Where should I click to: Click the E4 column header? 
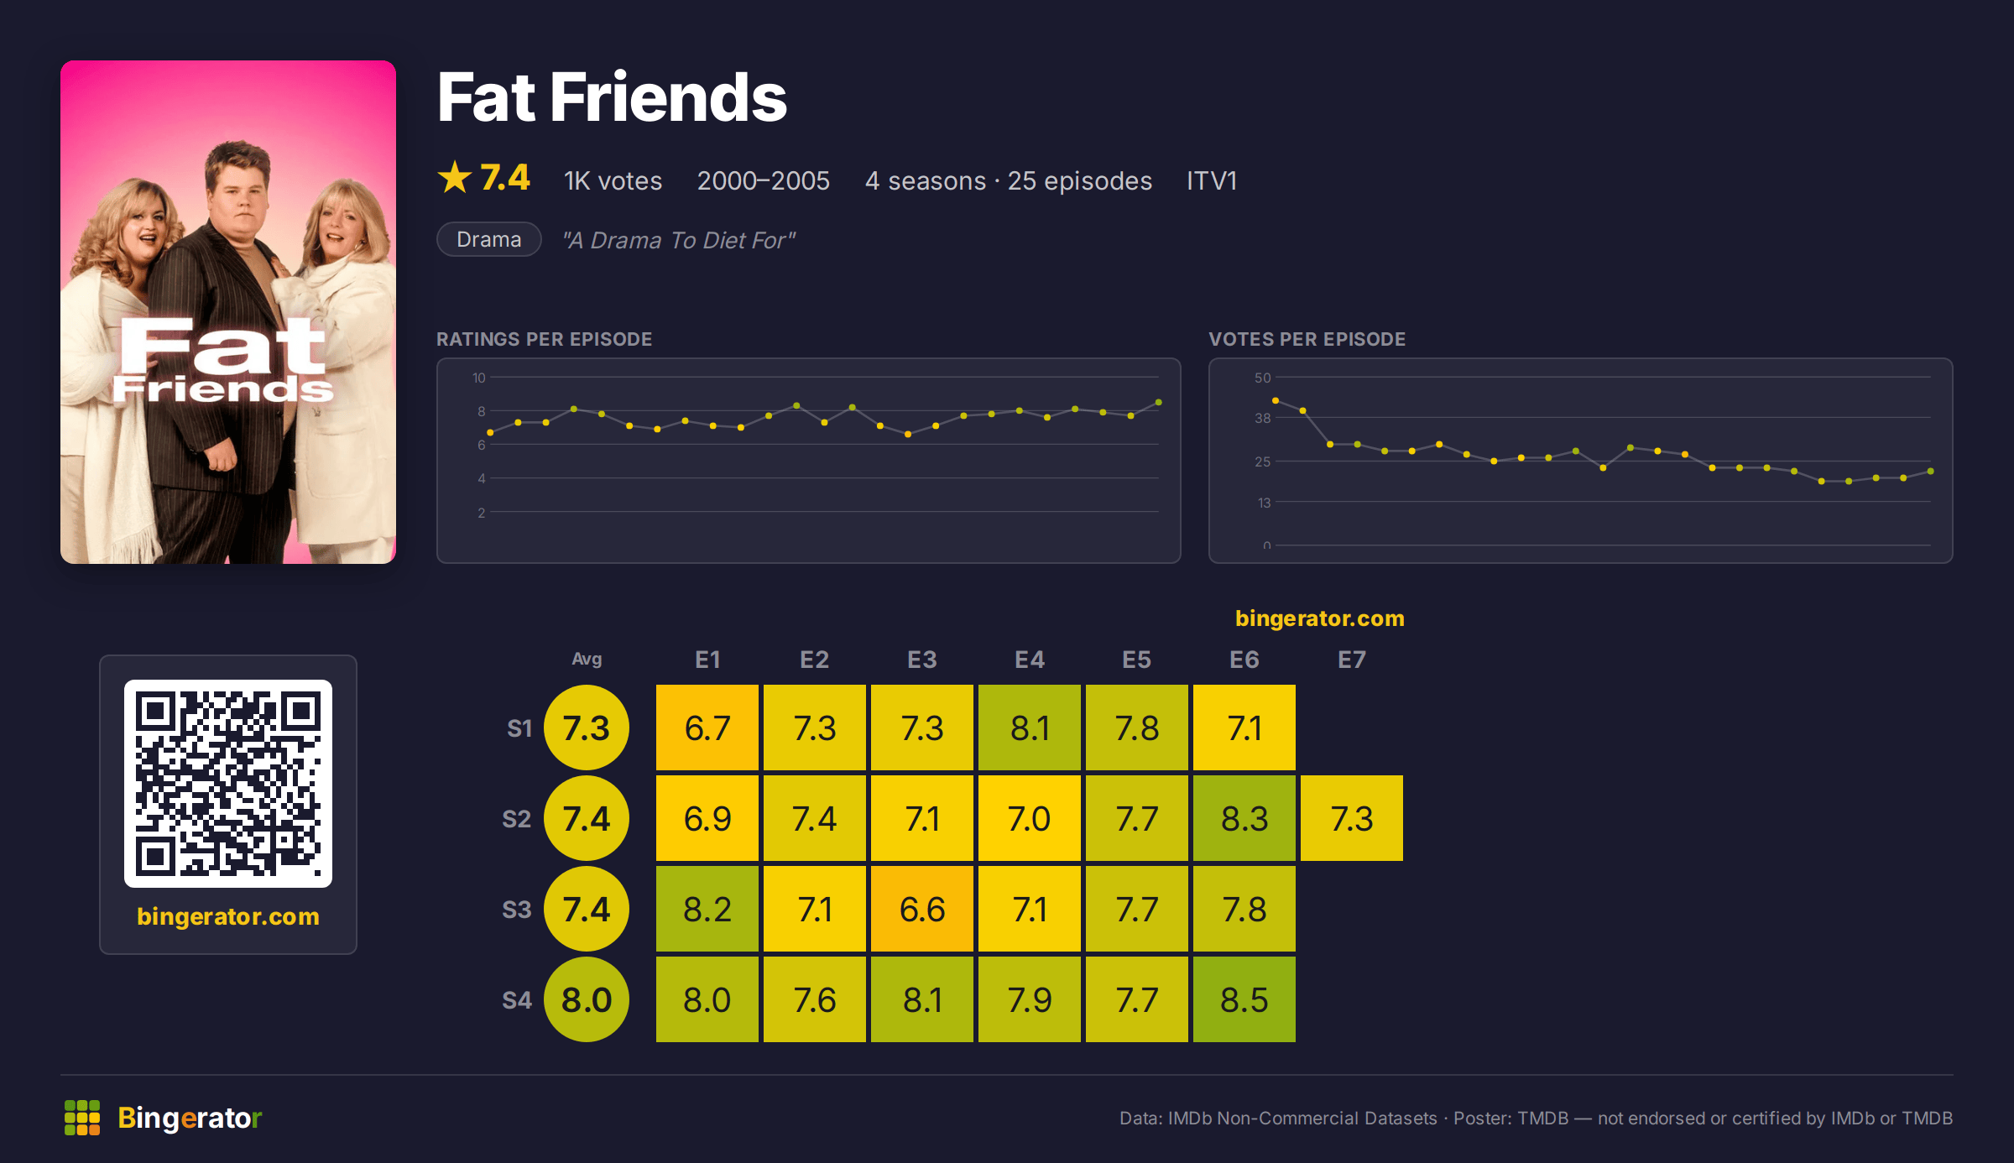(1030, 660)
